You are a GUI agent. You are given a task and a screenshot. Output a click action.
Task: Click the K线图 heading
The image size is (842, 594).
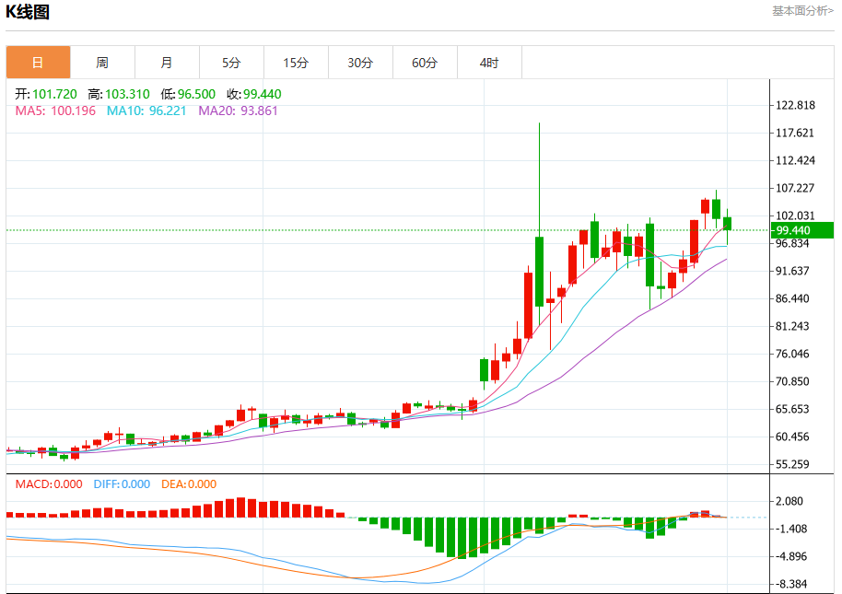[x=28, y=11]
